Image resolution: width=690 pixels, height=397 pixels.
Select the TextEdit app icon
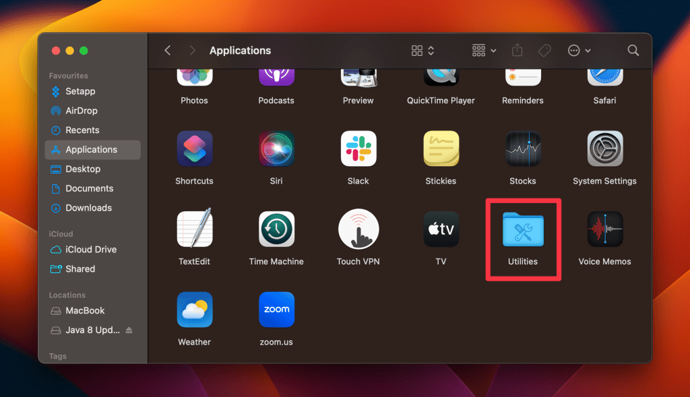pos(195,228)
